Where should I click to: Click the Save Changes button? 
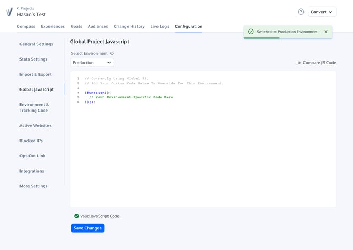pyautogui.click(x=87, y=228)
